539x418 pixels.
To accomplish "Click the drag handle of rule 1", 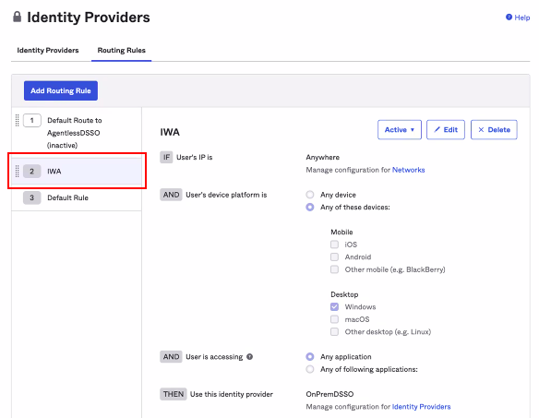I will coord(18,120).
